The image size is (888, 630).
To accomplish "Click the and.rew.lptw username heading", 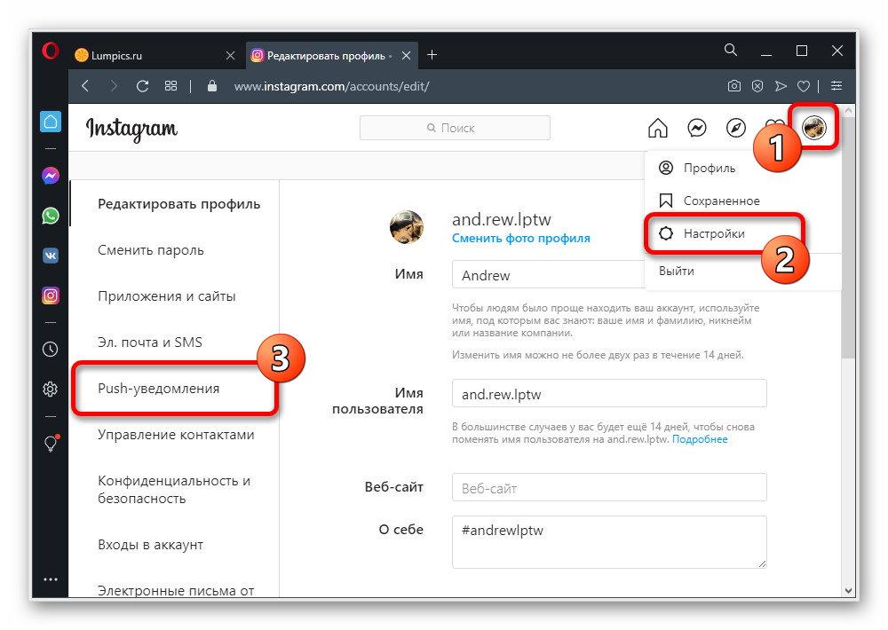I will pyautogui.click(x=501, y=220).
